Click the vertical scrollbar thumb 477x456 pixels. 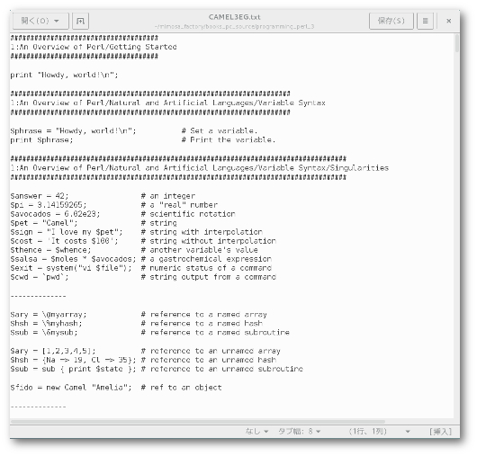click(456, 43)
